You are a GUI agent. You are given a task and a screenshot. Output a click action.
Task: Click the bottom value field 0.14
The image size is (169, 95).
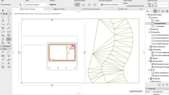161,3
